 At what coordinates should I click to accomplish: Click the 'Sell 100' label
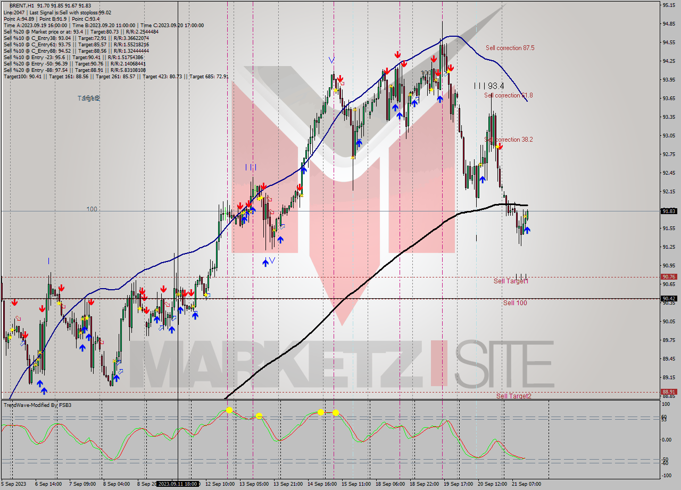515,303
